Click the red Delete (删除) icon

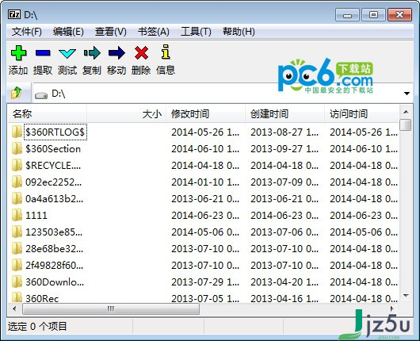[x=141, y=53]
